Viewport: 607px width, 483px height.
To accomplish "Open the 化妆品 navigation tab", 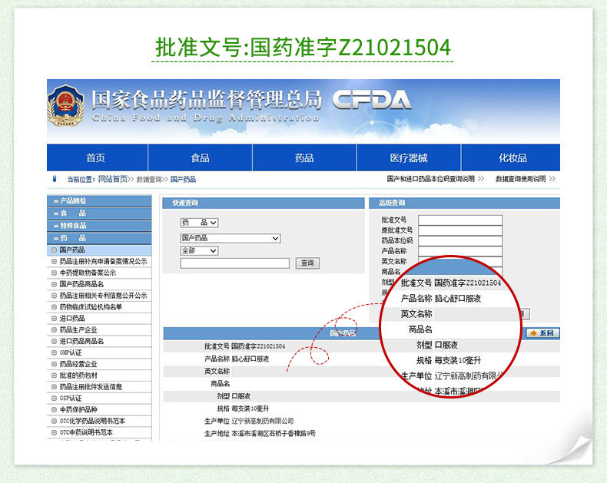I will 512,158.
